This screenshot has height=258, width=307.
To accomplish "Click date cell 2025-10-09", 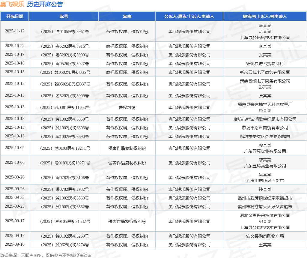I will click(15, 148).
